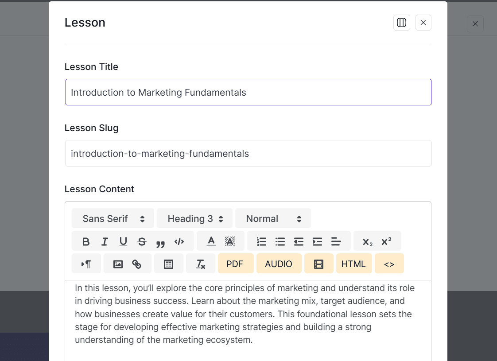Toggle right-to-left text direction
Image resolution: width=497 pixels, height=361 pixels.
pyautogui.click(x=86, y=263)
